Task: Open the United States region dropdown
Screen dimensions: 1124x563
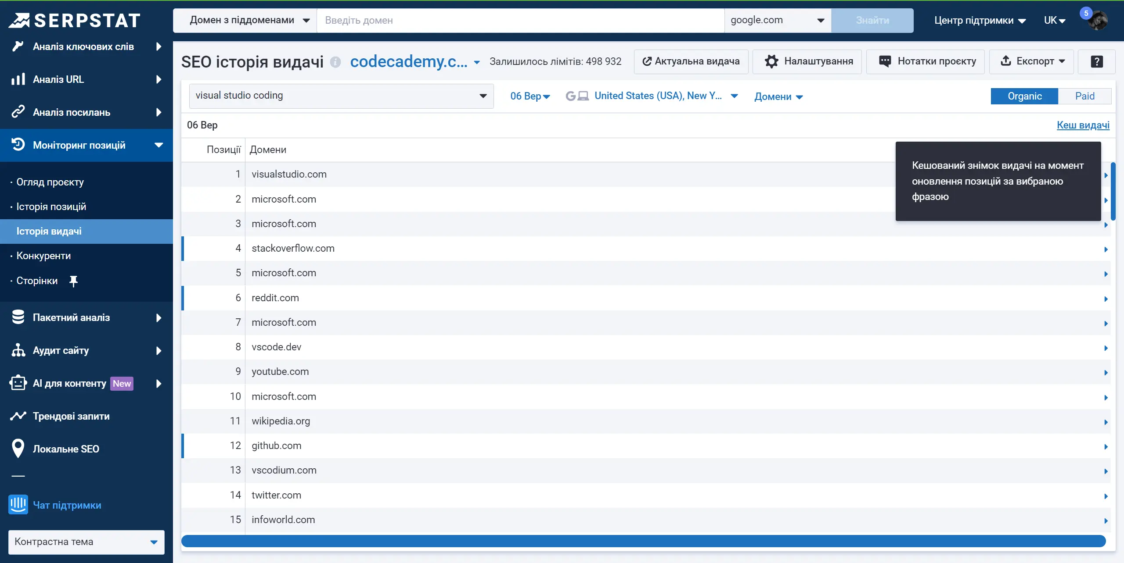Action: (666, 96)
